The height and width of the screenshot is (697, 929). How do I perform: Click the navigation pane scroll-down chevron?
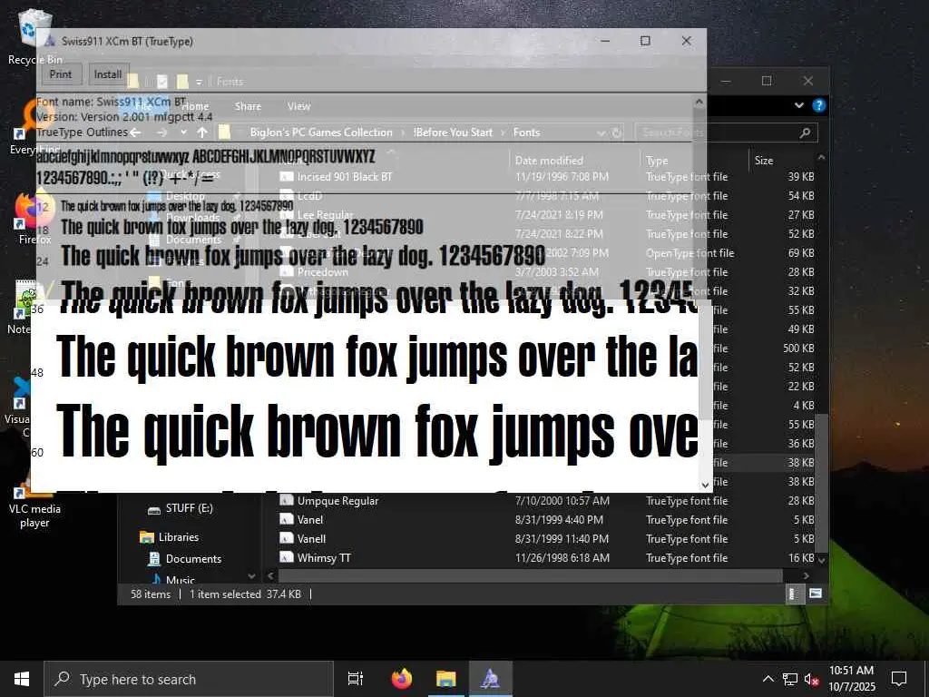[251, 576]
